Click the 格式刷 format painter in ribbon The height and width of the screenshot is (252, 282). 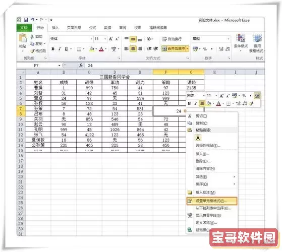pyautogui.click(x=38, y=51)
